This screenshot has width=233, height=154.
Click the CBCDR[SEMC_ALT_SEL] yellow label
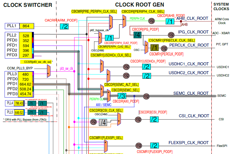(121, 85)
